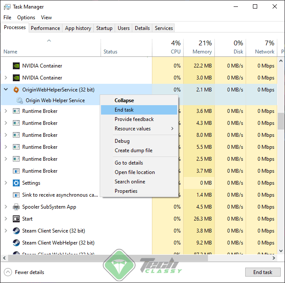Click the Task Manager title bar icon

pos(7,7)
